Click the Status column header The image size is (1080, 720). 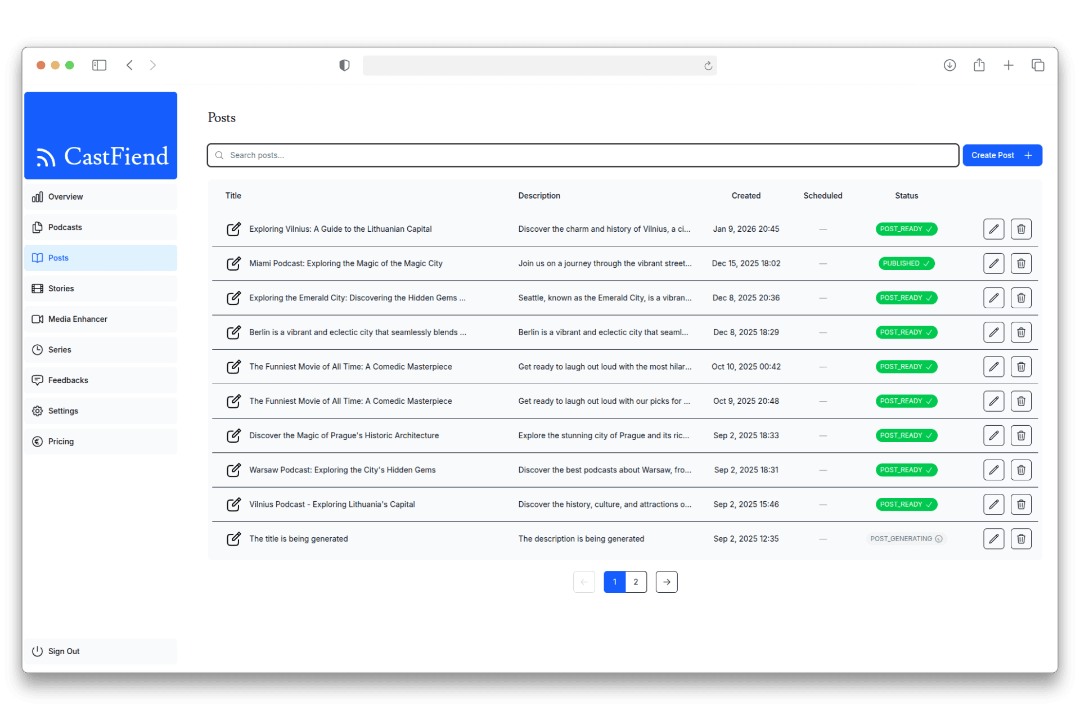[x=906, y=196]
